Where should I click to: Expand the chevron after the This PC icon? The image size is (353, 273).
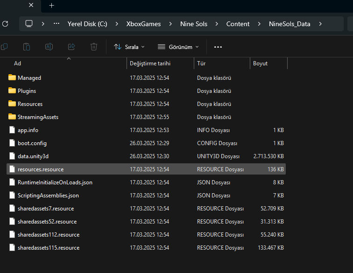pyautogui.click(x=43, y=24)
